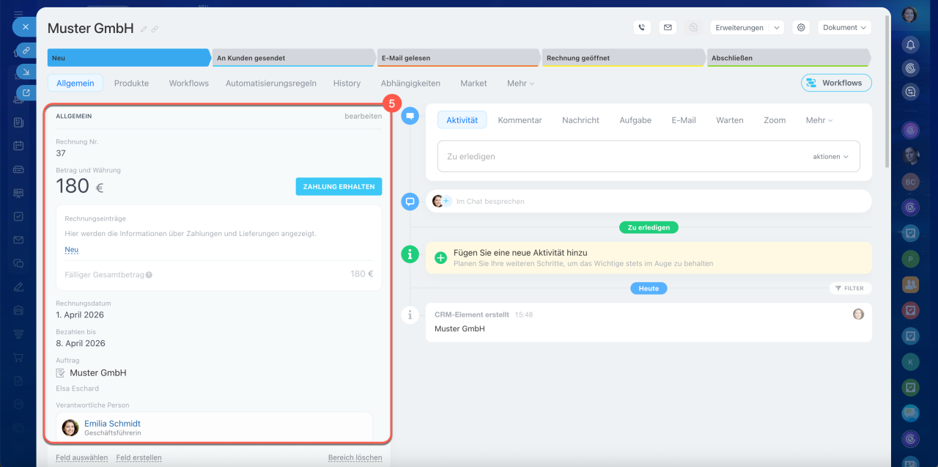Click the bearbeiten link in Allgemein section
The width and height of the screenshot is (938, 467).
[x=363, y=117]
